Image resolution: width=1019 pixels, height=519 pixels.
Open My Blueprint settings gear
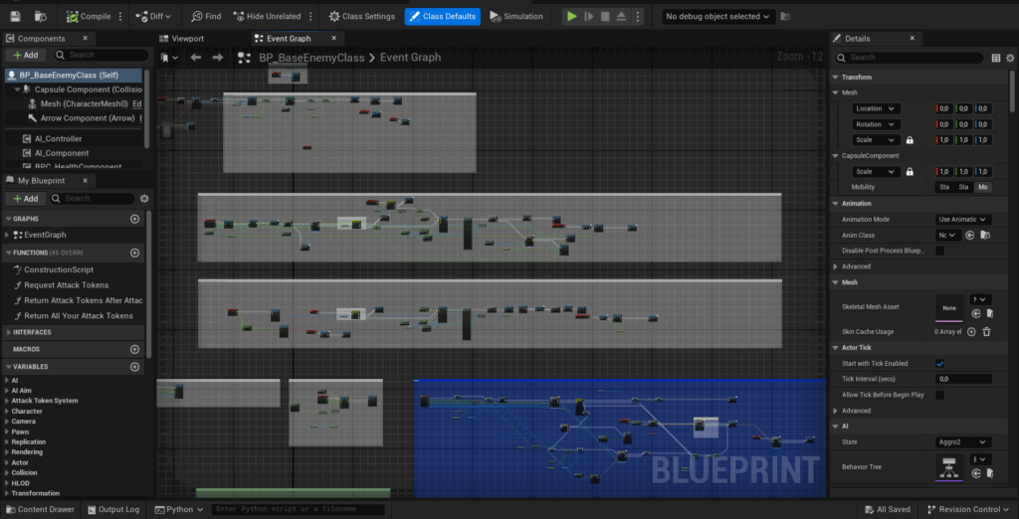(144, 198)
